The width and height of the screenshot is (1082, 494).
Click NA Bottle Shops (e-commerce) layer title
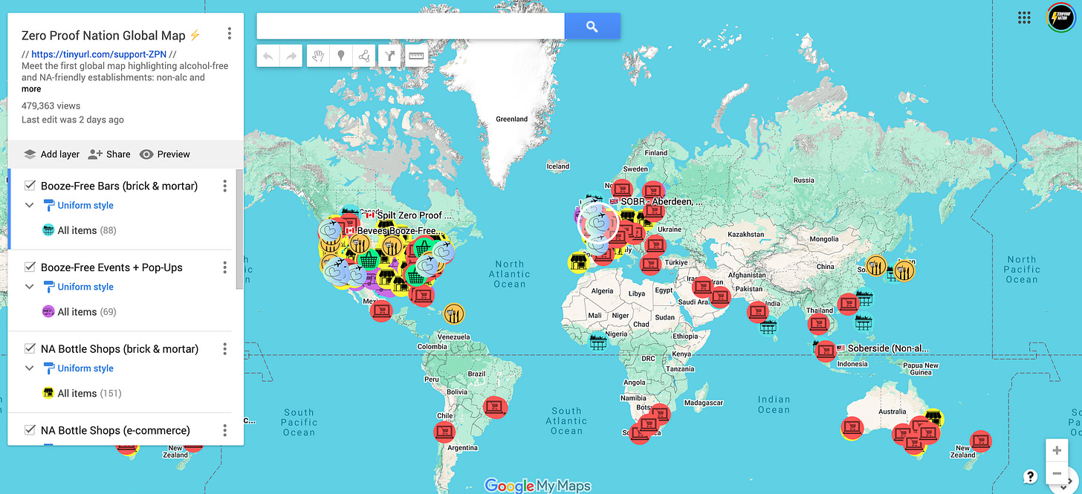115,430
